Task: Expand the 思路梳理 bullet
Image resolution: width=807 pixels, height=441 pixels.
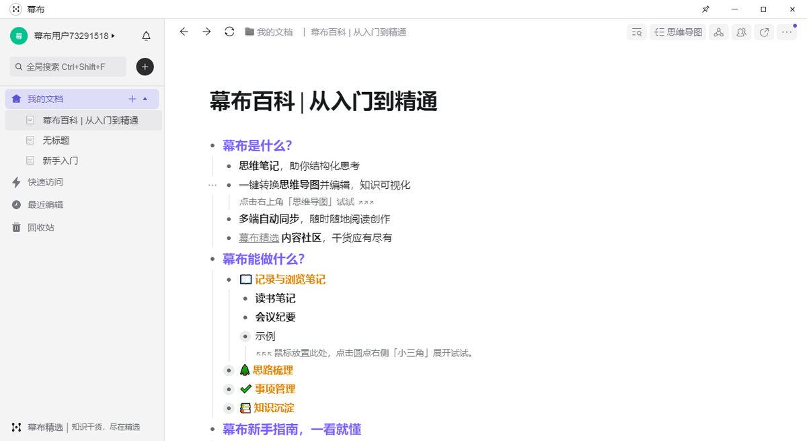Action: pos(229,370)
